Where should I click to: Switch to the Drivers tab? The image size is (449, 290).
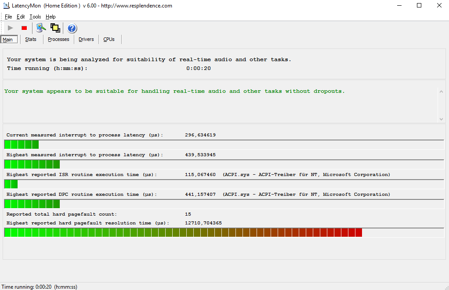(86, 39)
